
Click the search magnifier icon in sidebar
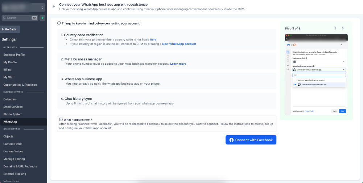(x=4, y=18)
